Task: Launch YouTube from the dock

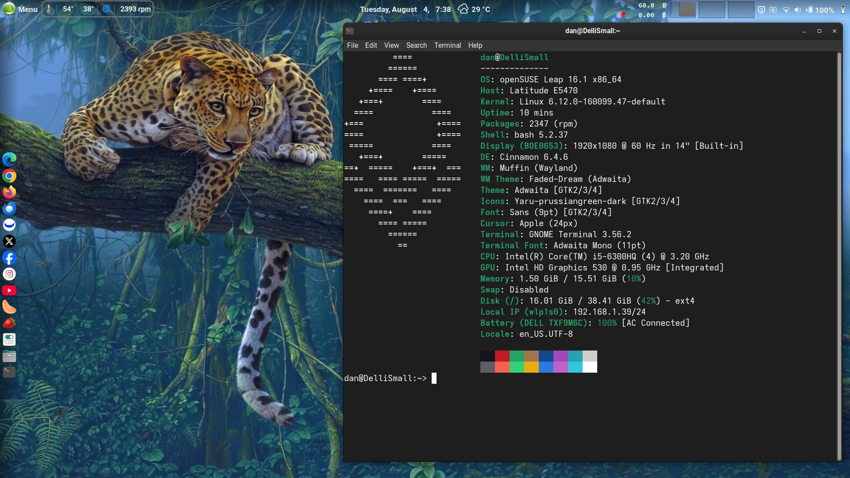Action: [x=9, y=290]
